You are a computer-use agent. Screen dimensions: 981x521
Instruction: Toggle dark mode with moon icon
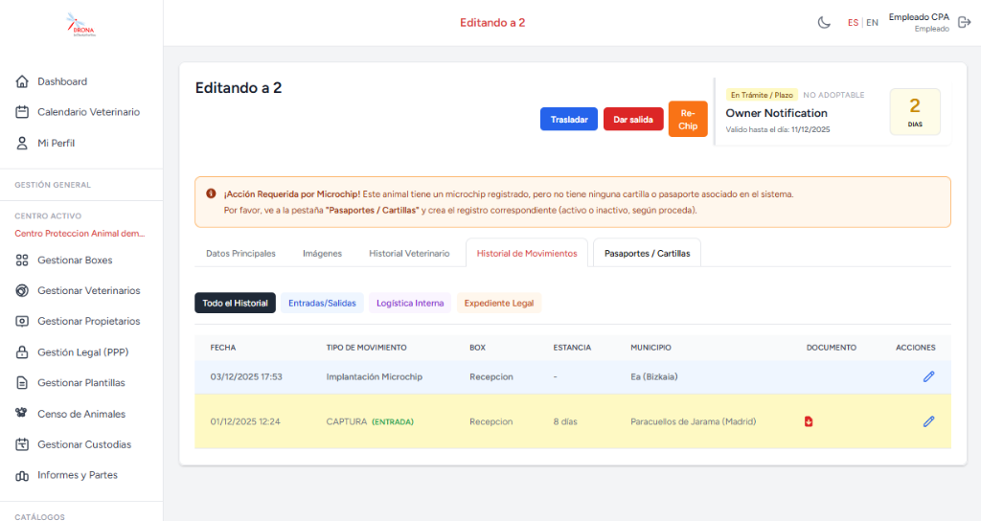coord(824,23)
